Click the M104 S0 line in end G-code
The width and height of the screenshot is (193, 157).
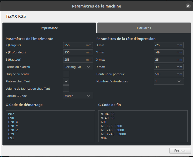coord(108,114)
